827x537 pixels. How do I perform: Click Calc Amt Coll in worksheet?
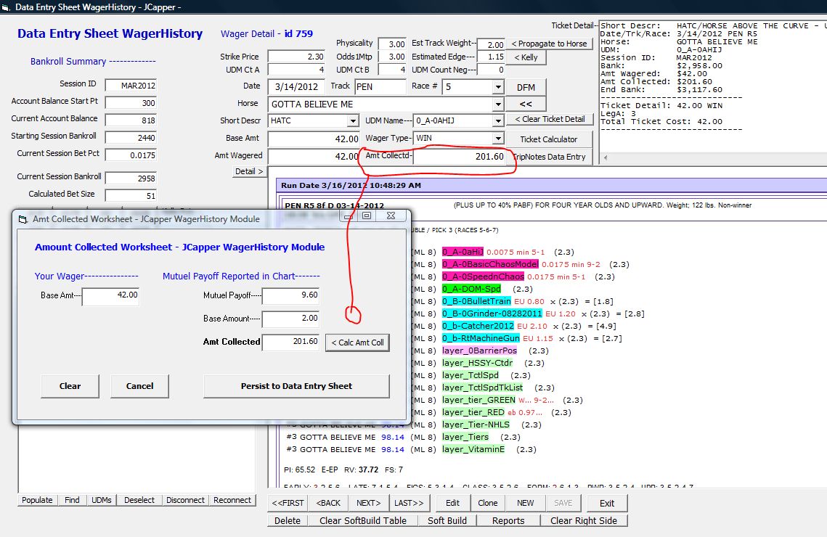point(358,343)
